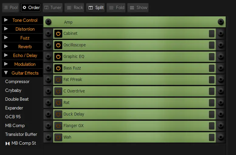Expand the Tone Control category
The height and width of the screenshot is (155, 236).
point(6,20)
